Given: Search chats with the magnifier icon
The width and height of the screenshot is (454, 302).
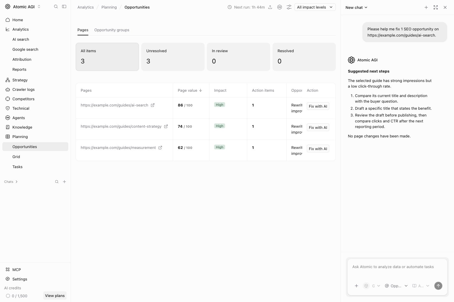Looking at the screenshot, I should pyautogui.click(x=57, y=182).
